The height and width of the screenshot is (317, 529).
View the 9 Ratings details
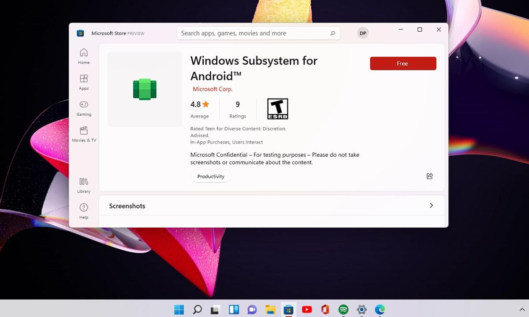point(238,109)
